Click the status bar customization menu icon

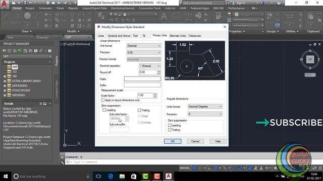320,168
